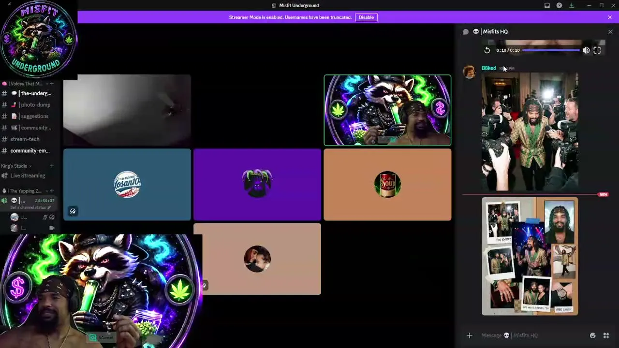Viewport: 619px width, 348px height.
Task: Select the Soup avatar participant tile
Action: click(387, 185)
